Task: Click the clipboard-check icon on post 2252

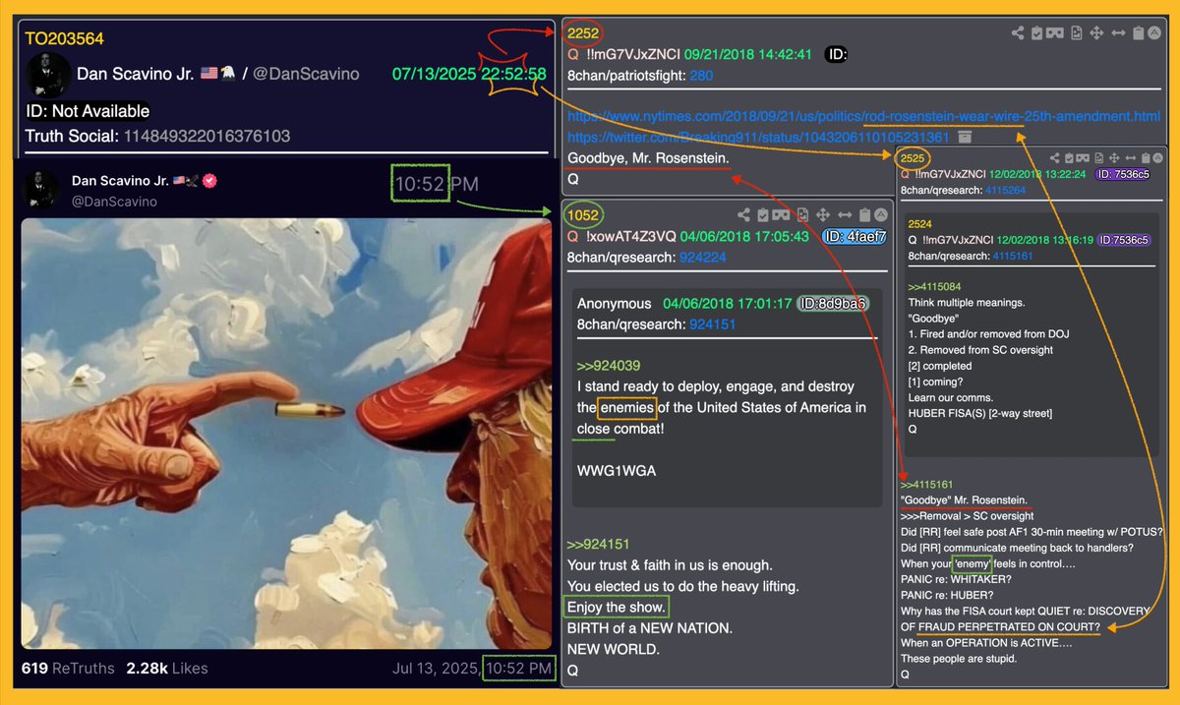Action: (x=1036, y=33)
